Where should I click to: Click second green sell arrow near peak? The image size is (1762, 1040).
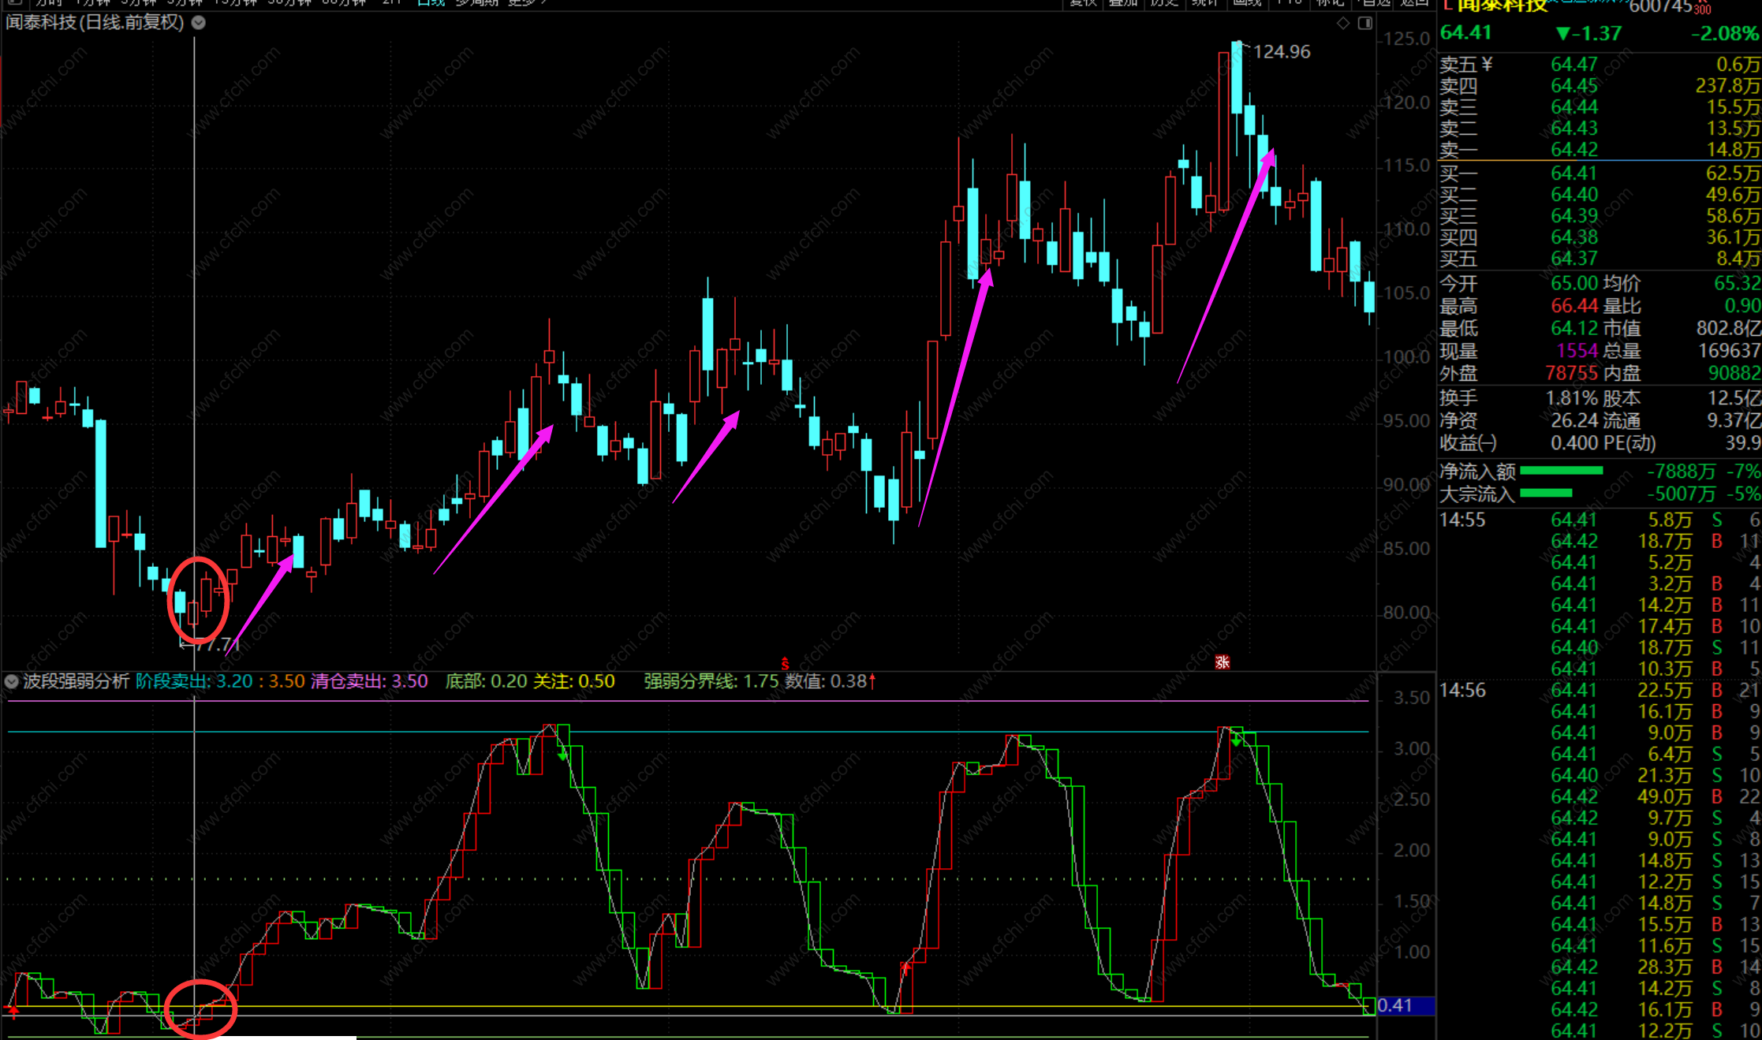pos(1236,741)
